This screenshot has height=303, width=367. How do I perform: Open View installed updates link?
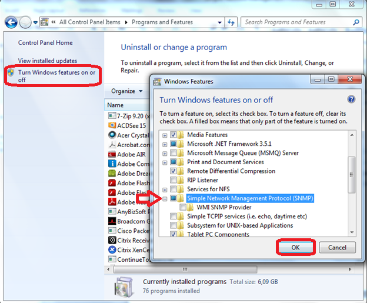48,61
